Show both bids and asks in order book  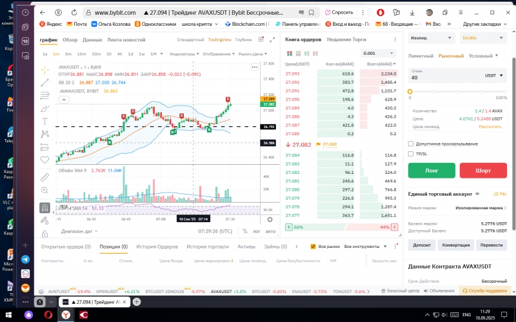[290, 53]
